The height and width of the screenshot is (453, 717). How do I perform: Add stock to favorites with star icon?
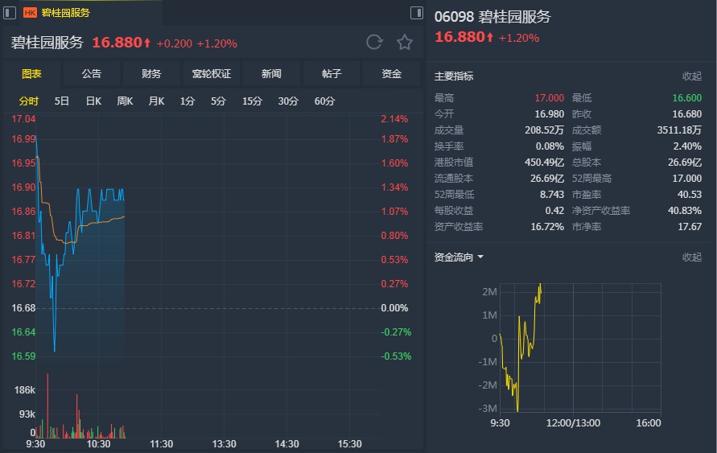405,43
